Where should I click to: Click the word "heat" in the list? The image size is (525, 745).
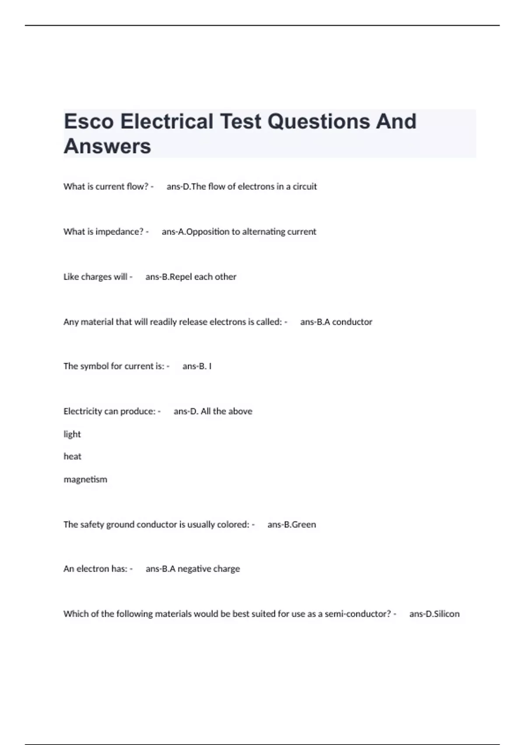pyautogui.click(x=73, y=457)
